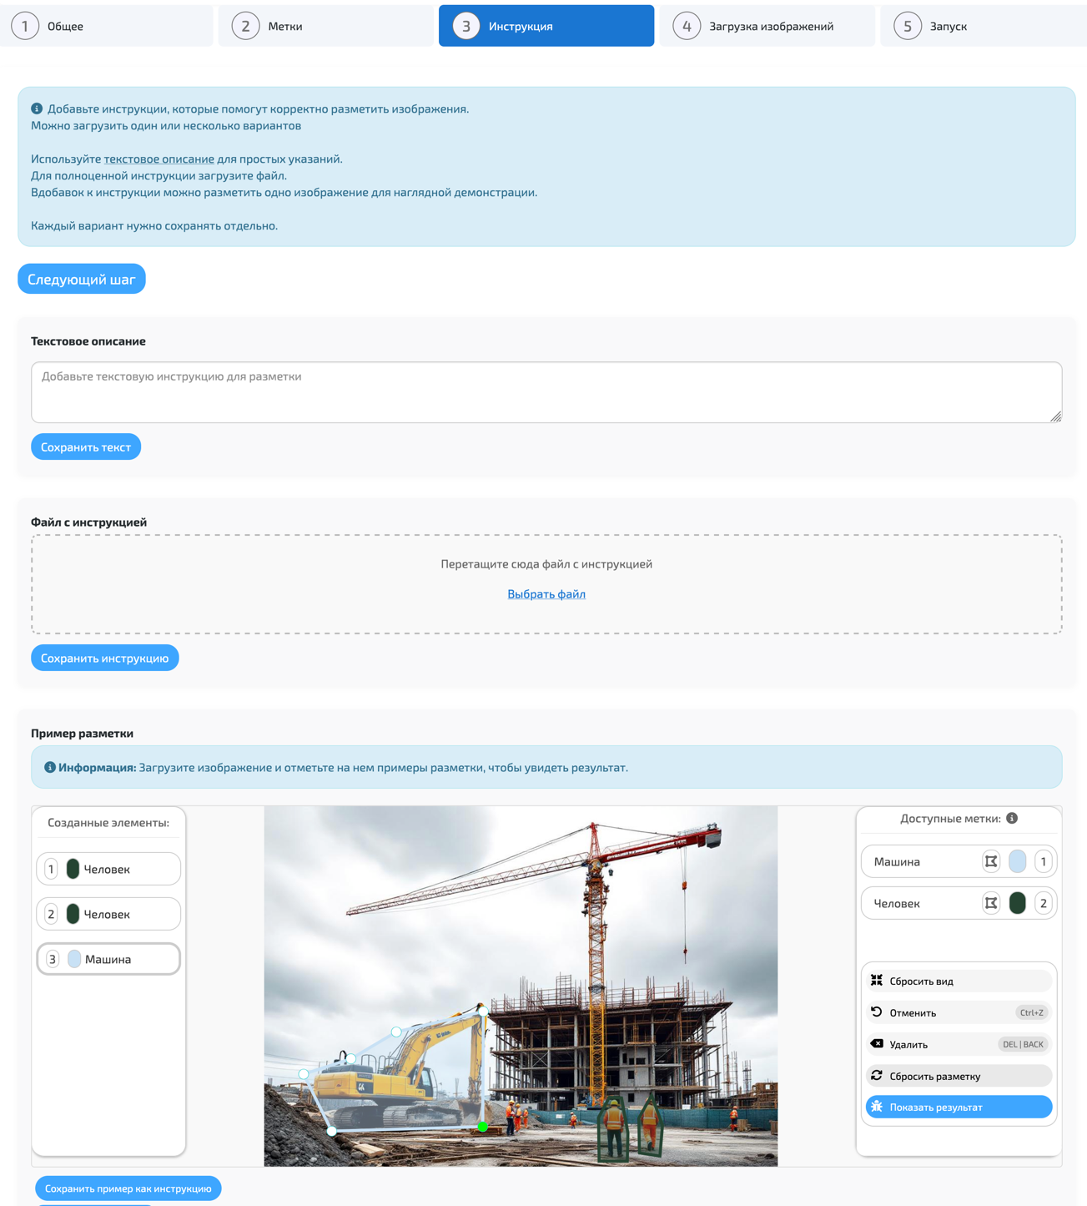
Task: Open the Человек dark-green color swatch
Action: pyautogui.click(x=1017, y=903)
